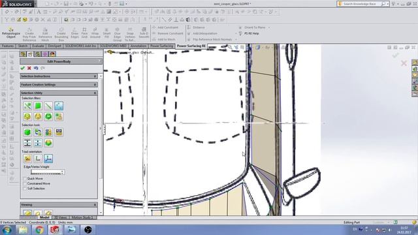Toggle the multi-colored grid selection filter icon
Screen dimensions: 418x235
[x=59, y=116]
